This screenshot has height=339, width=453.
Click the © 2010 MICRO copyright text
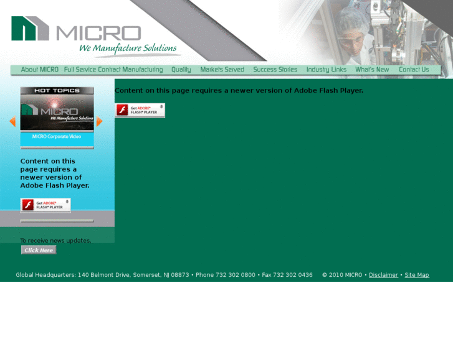pyautogui.click(x=342, y=275)
